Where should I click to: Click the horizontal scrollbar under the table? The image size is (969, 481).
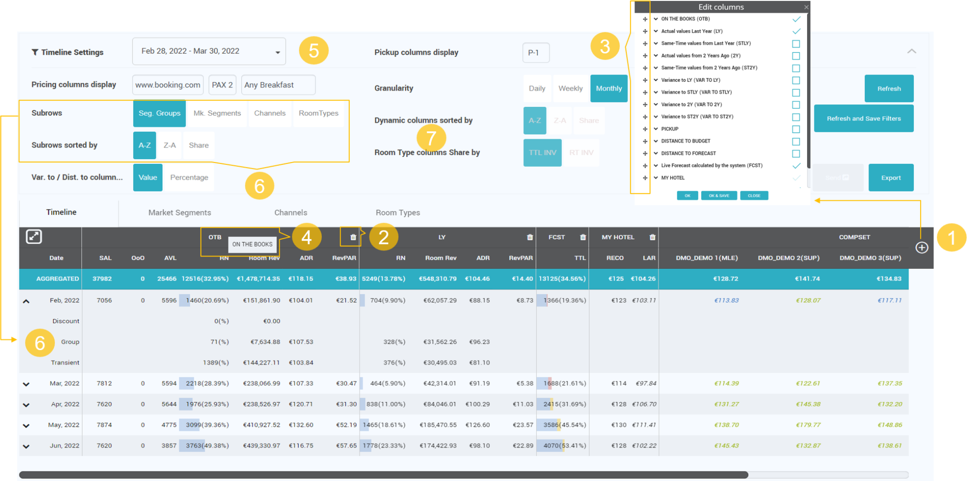coord(383,474)
